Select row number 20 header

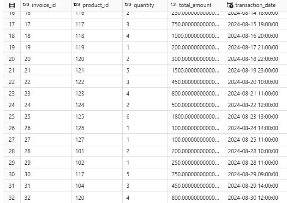[12, 59]
